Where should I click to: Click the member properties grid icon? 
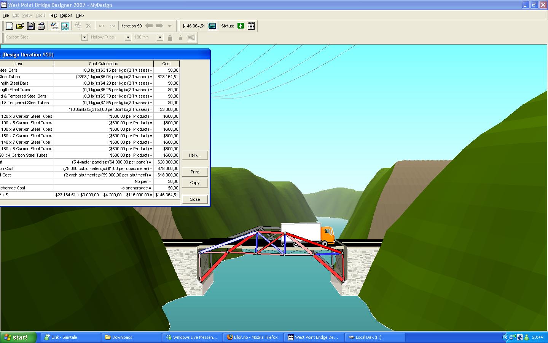coord(191,37)
